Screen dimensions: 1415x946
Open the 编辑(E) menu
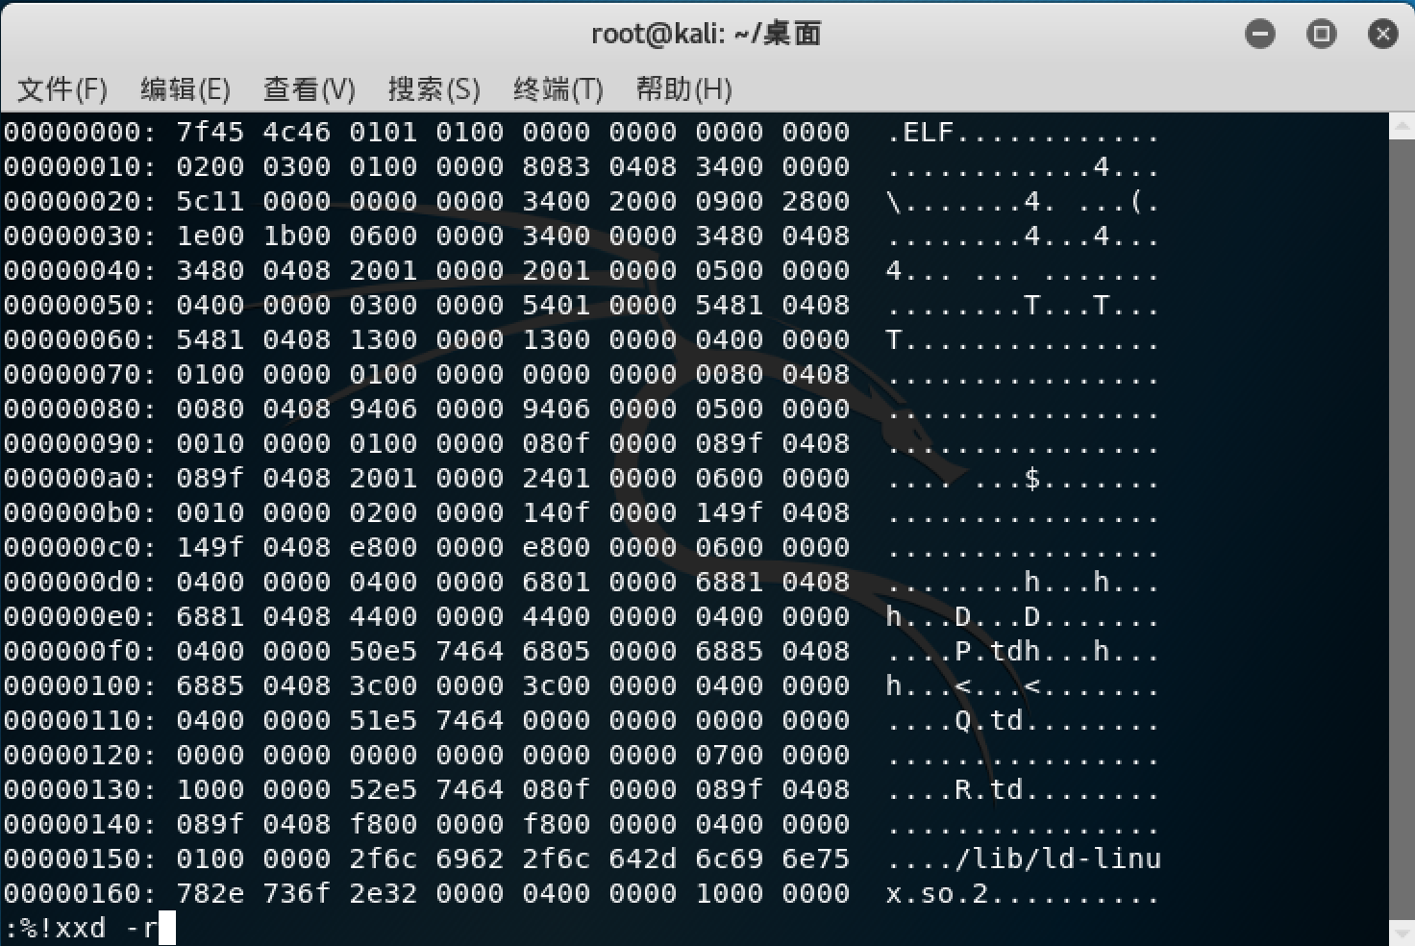(186, 89)
